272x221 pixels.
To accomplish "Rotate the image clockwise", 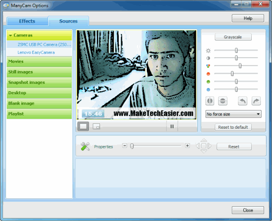I will [256, 101].
